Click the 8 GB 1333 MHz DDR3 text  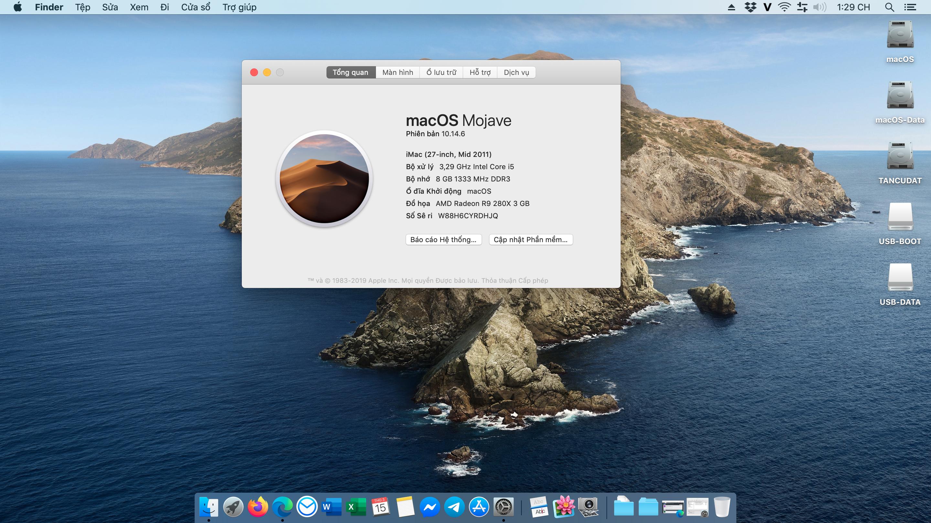click(473, 179)
